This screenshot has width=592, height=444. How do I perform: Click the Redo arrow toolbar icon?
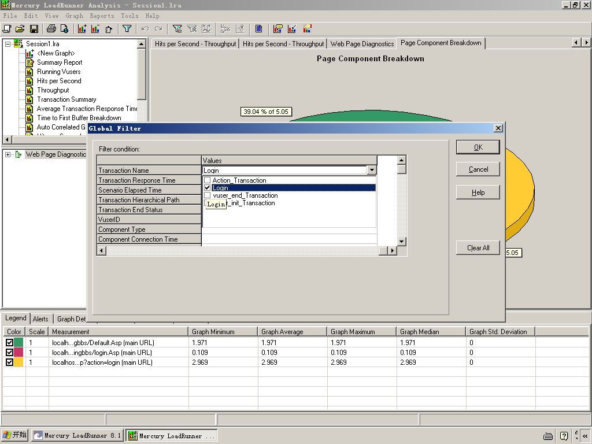click(x=158, y=29)
